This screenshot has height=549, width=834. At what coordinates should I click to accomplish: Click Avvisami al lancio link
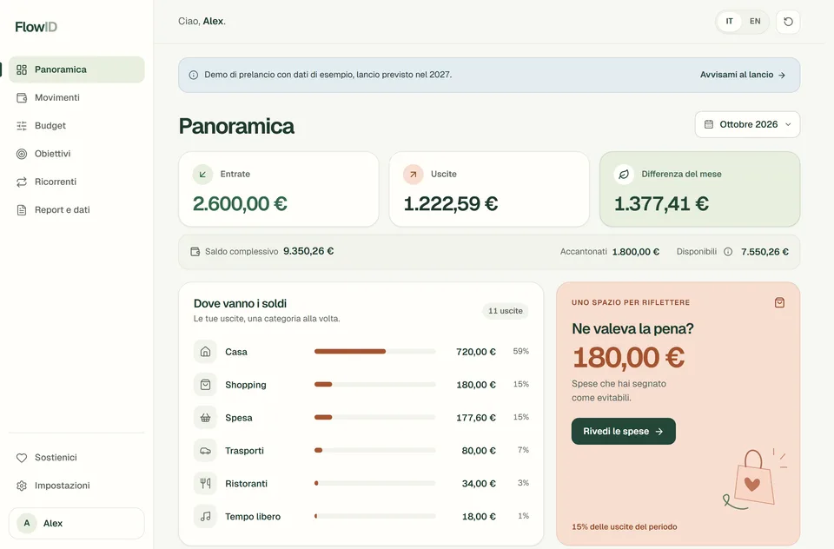pyautogui.click(x=743, y=75)
